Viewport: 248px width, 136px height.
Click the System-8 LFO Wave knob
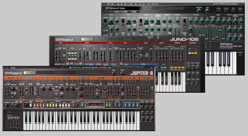111,21
